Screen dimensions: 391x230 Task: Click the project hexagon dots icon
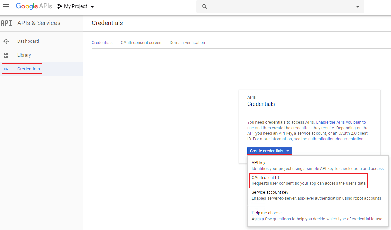59,7
